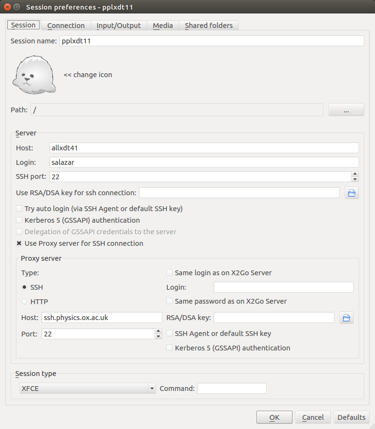Click the path browse "..." button
375x429 pixels.
coord(346,110)
